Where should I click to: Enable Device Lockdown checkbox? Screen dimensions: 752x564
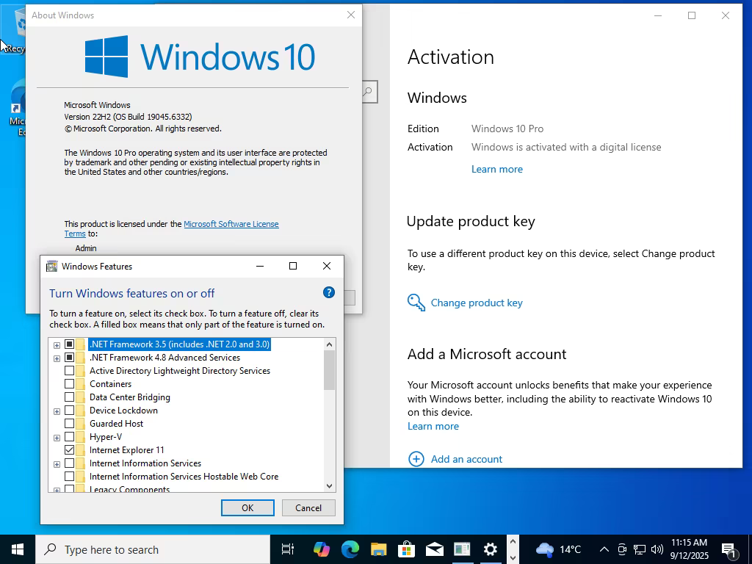(x=70, y=410)
